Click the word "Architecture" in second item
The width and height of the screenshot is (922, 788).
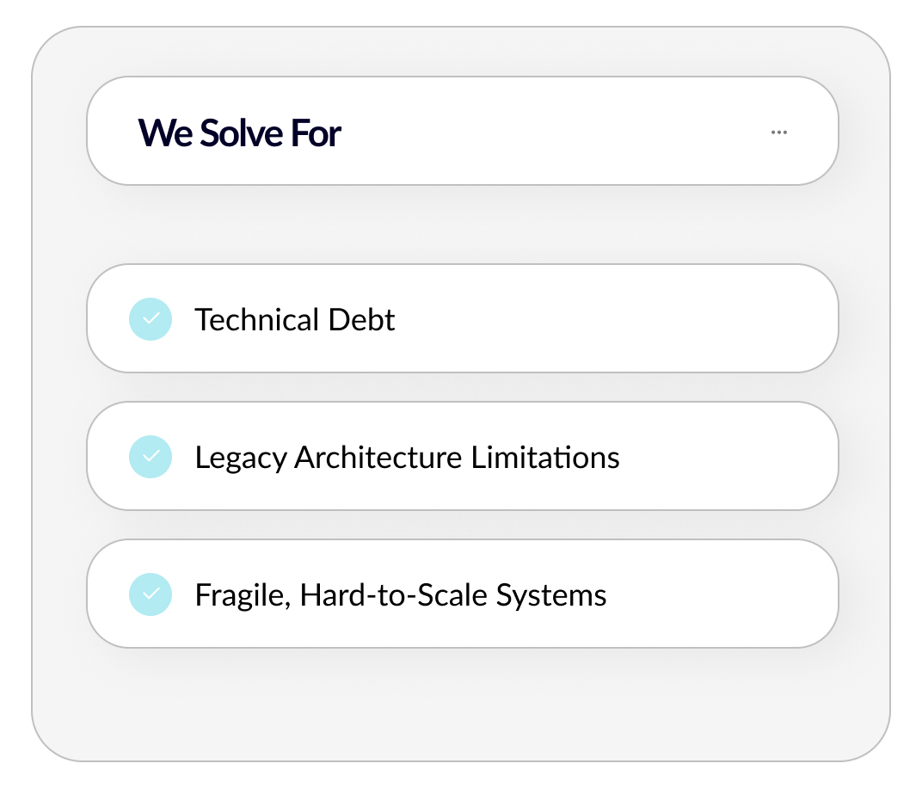click(378, 458)
